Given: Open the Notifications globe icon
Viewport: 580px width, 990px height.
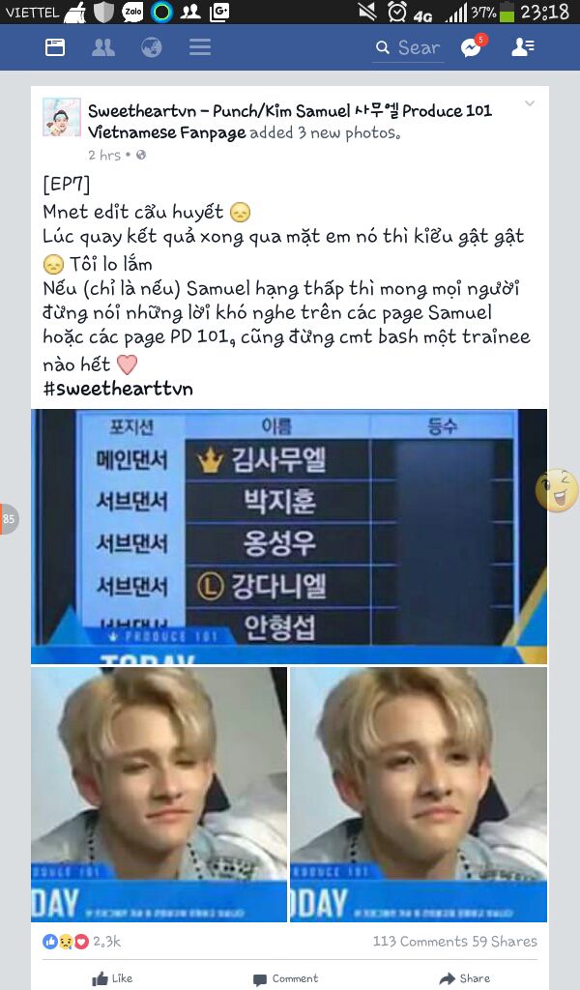Looking at the screenshot, I should [x=152, y=47].
